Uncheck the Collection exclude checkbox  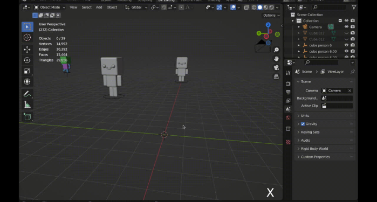tap(340, 20)
